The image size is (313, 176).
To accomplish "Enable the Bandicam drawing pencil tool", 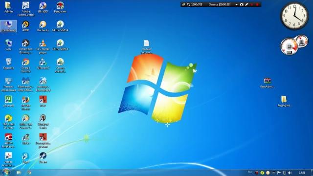I will point(246,4).
